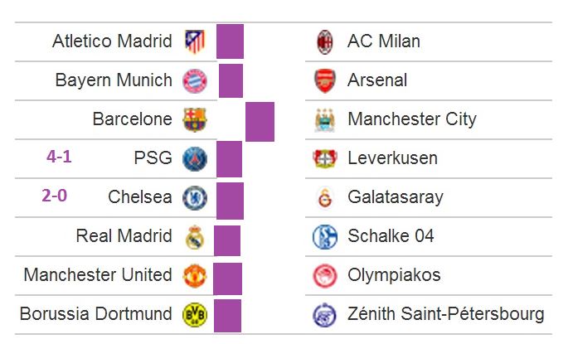Click the Olympiakos team name
The height and width of the screenshot is (344, 573).
[x=394, y=275]
